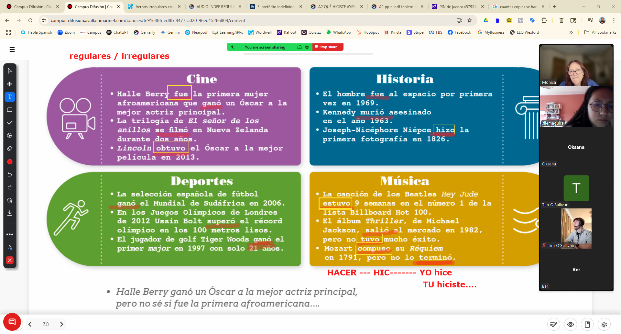Select the spotlight target tool
The width and height of the screenshot is (621, 334).
(x=10, y=136)
